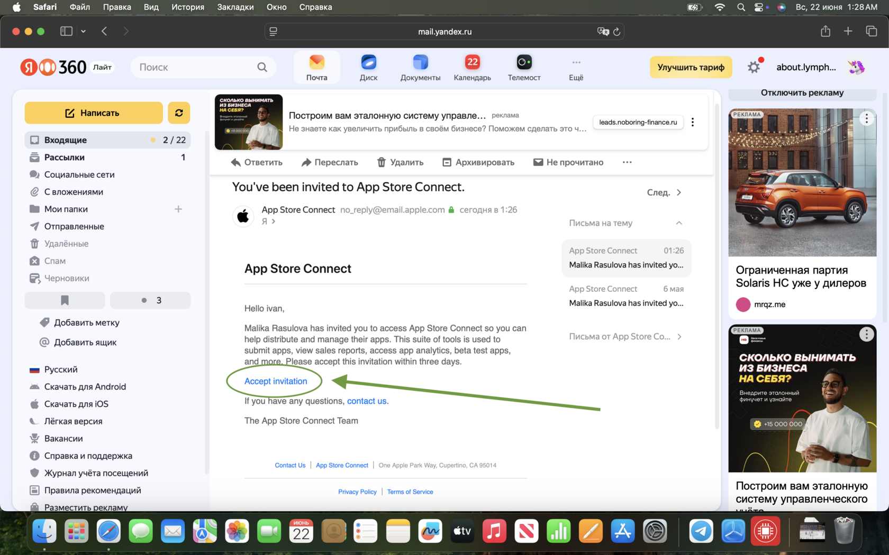Click the Safari share icon

click(825, 31)
